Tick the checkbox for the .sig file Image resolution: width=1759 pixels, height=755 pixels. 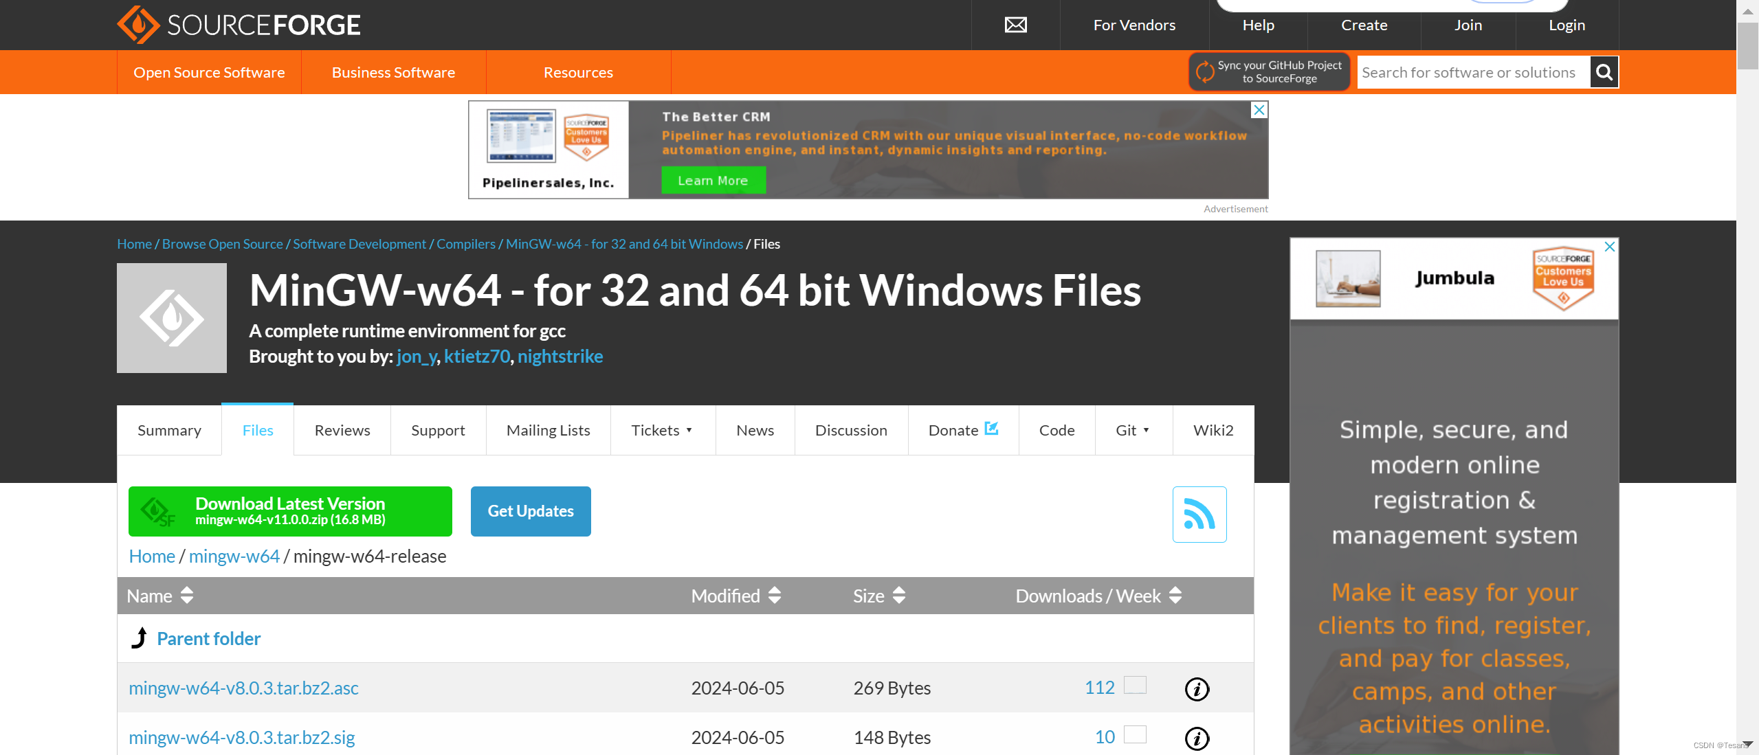1135,734
